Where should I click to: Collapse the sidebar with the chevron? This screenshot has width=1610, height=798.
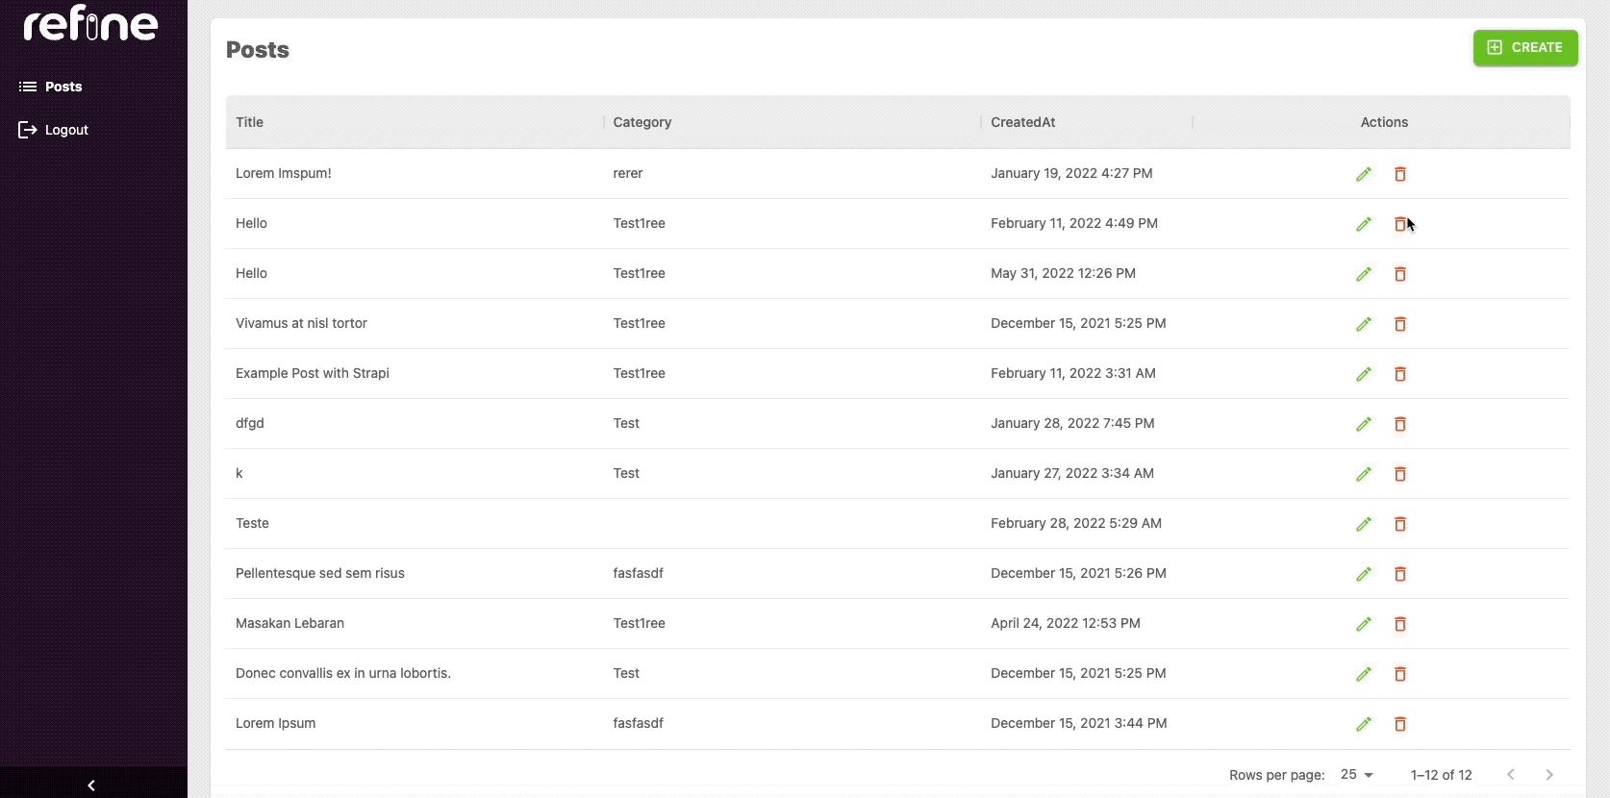point(91,785)
